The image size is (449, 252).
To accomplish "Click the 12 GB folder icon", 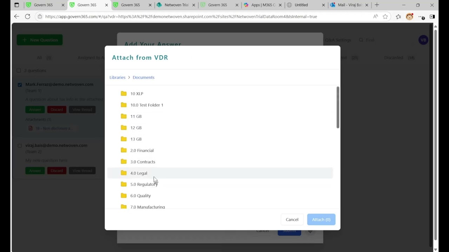I will coord(123,127).
